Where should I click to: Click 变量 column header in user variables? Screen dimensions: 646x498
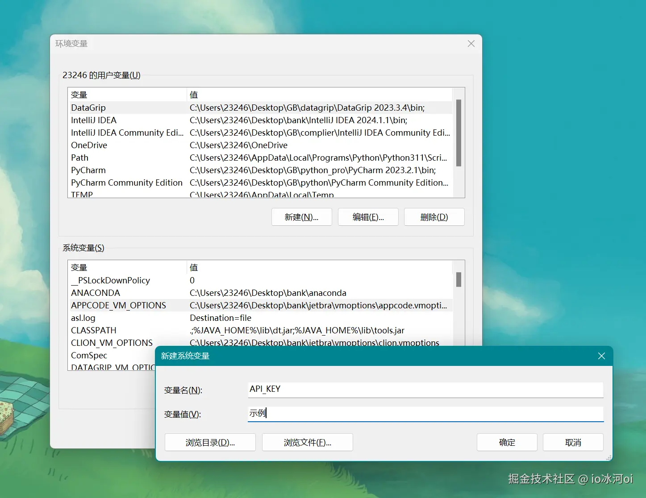pyautogui.click(x=127, y=95)
